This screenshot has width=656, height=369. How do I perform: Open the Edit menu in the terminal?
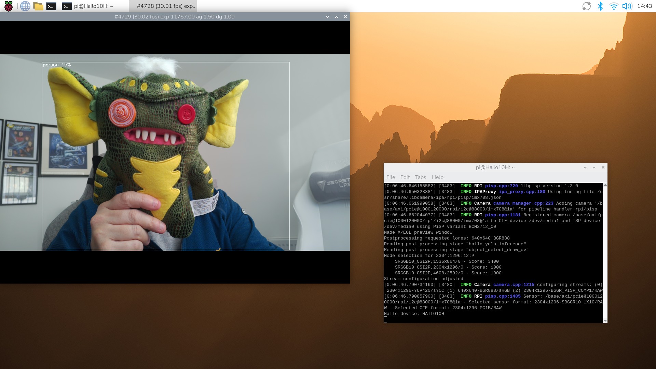click(405, 177)
